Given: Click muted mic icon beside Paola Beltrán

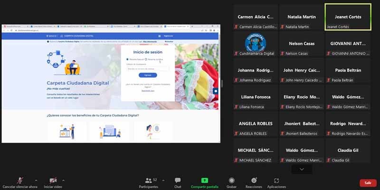Looking at the screenshot, I should point(328,80).
